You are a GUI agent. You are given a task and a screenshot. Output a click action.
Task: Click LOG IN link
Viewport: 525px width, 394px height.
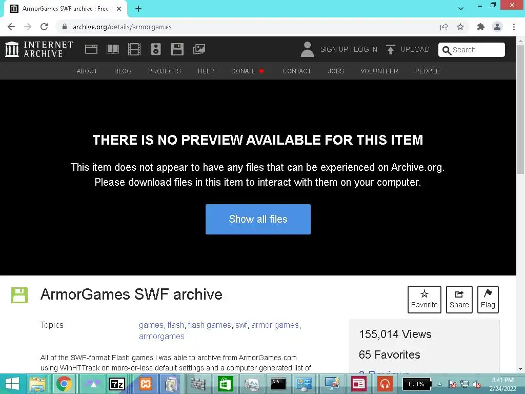[365, 49]
